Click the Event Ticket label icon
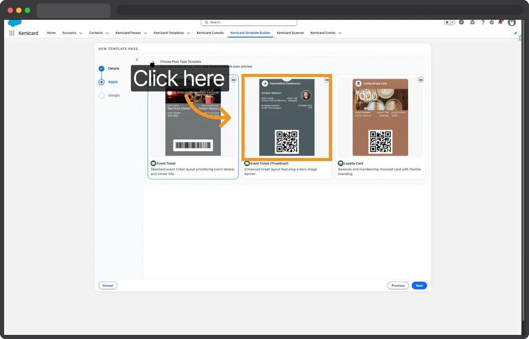The height and width of the screenshot is (339, 529). [153, 163]
